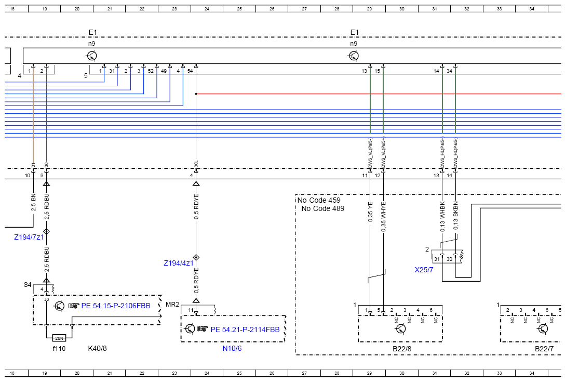
Task: Click the N10/6 component label link
Action: (232, 348)
